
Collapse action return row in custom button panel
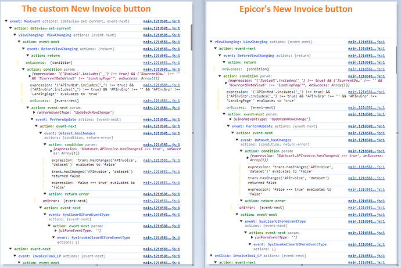click(28, 55)
